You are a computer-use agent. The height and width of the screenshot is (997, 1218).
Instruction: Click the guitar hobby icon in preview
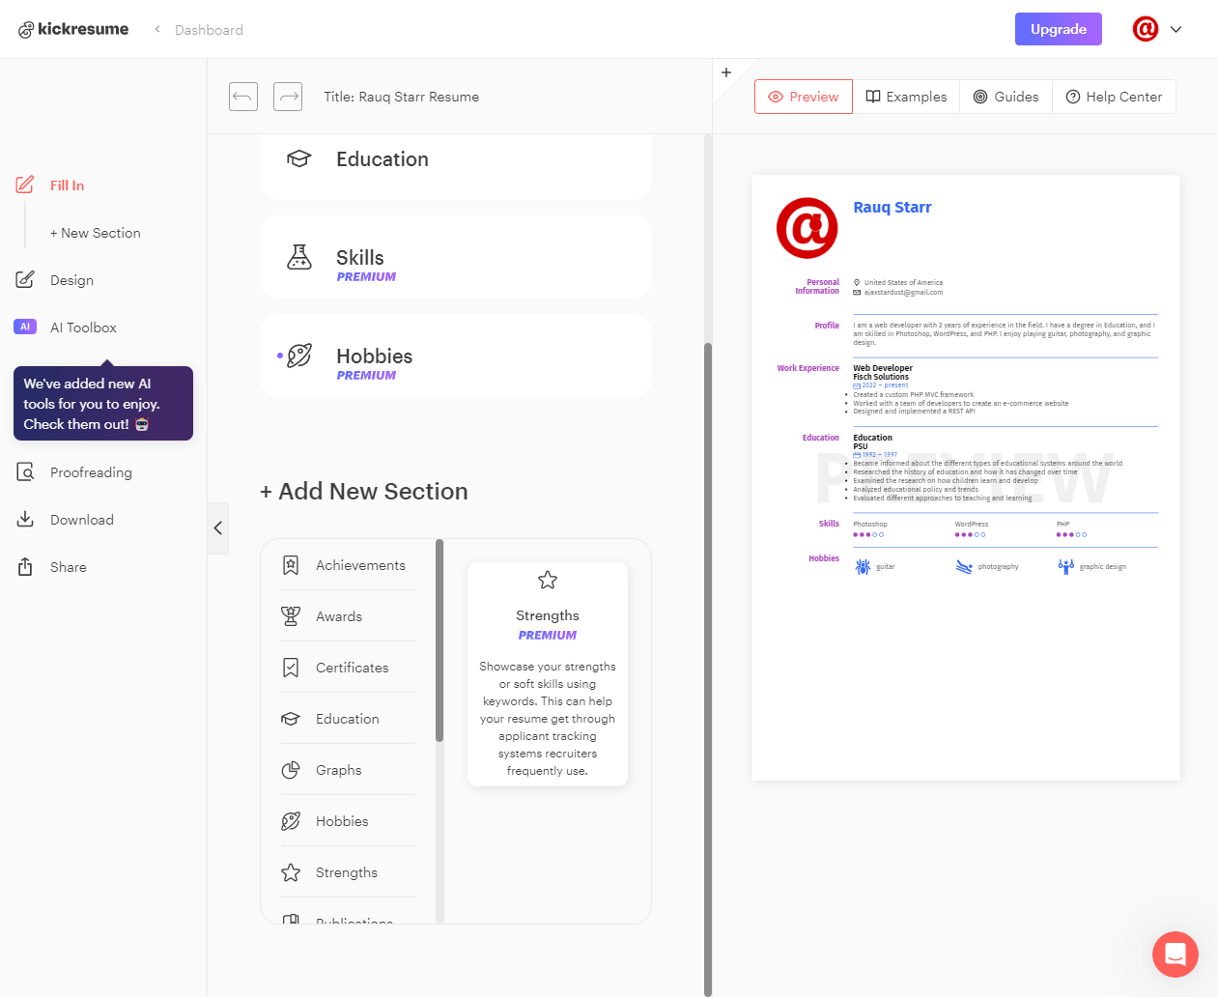click(x=863, y=567)
